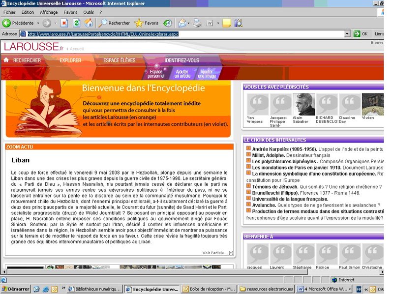Click the Précédente back arrow icon
Screen dimensions: 393x294
click(6, 23)
